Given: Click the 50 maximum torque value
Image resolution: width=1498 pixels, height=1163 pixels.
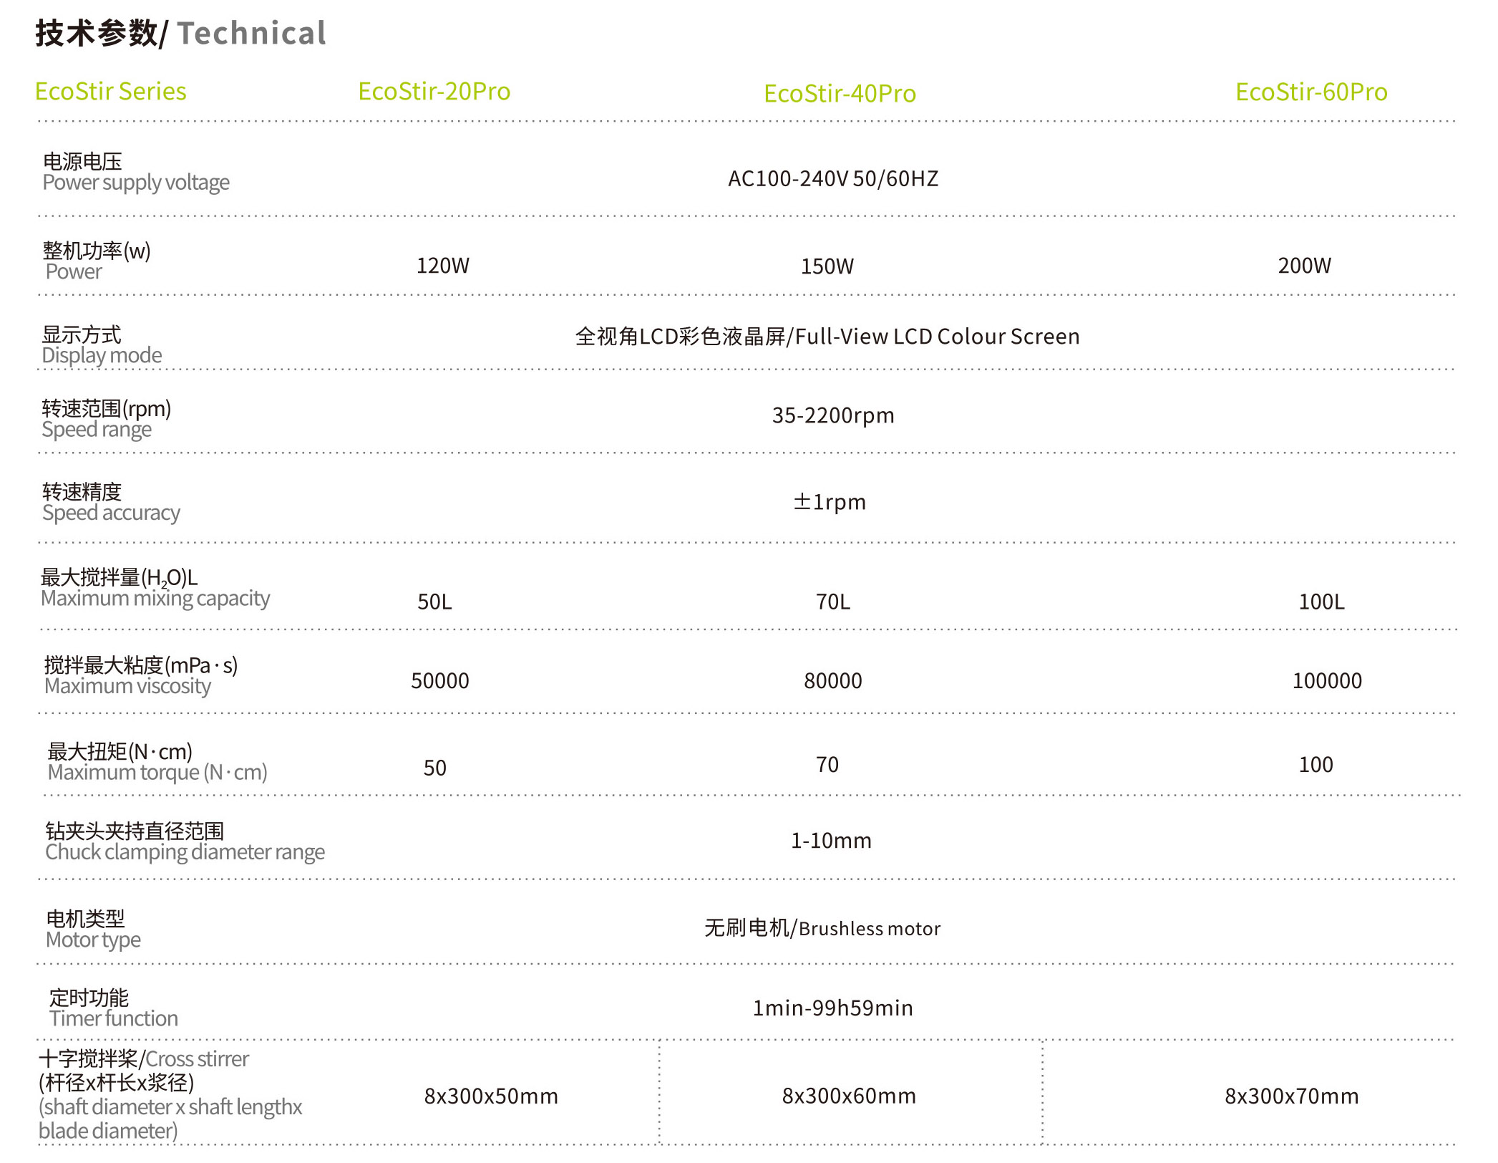Looking at the screenshot, I should (x=434, y=768).
